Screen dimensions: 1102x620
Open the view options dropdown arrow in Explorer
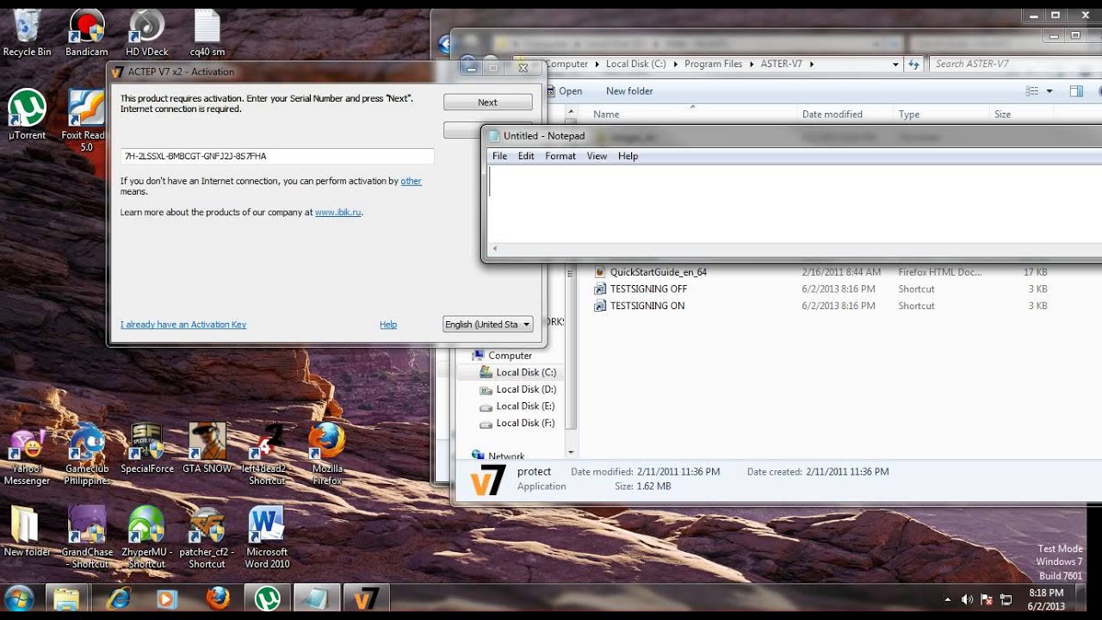1049,91
